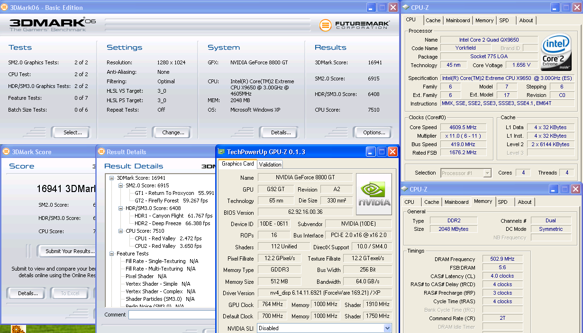Image resolution: width=583 pixels, height=333 pixels.
Task: Click the Driver Version field in GPU-Z
Action: [x=325, y=293]
